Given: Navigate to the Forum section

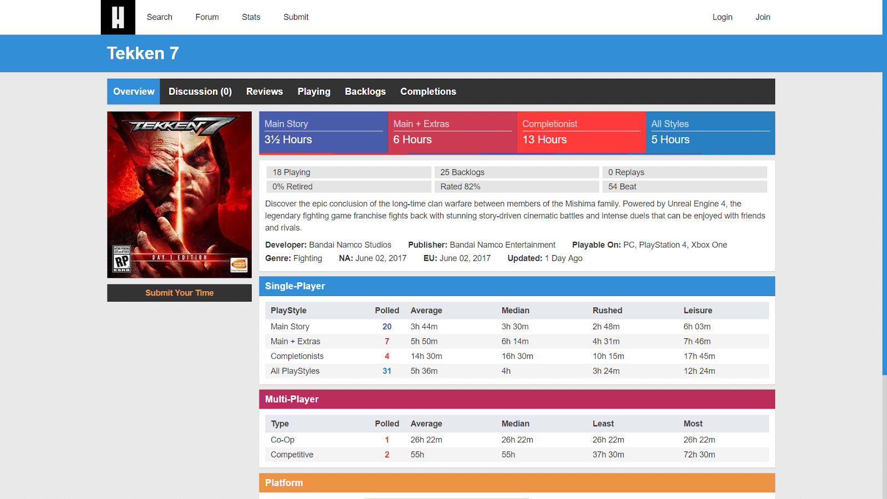Looking at the screenshot, I should pyautogui.click(x=206, y=17).
